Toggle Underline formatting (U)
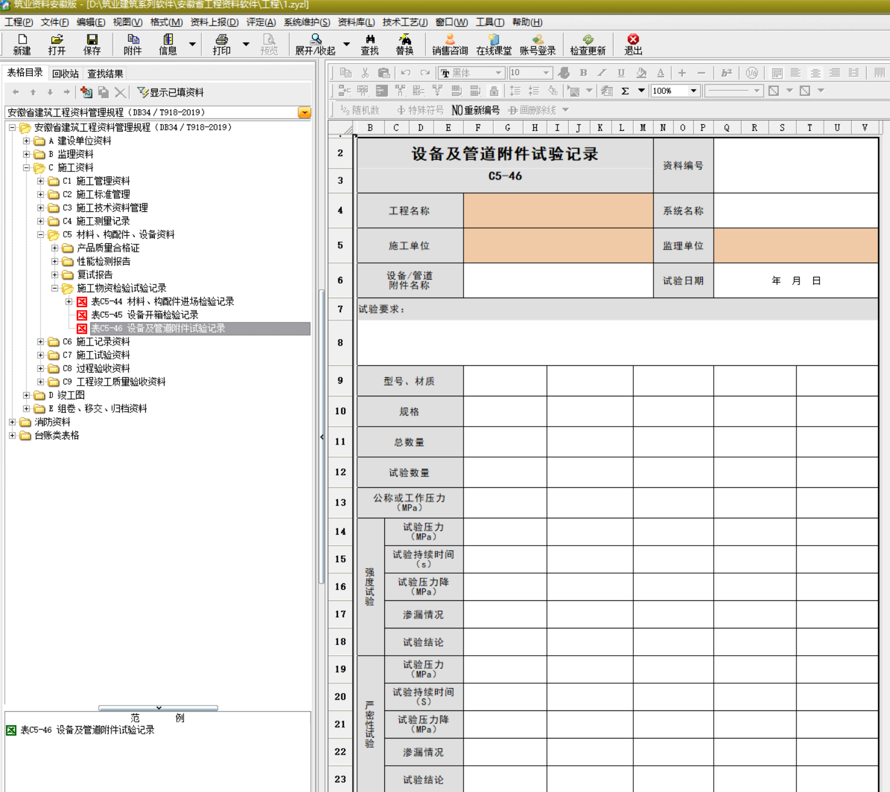Viewport: 890px width, 792px height. [621, 73]
